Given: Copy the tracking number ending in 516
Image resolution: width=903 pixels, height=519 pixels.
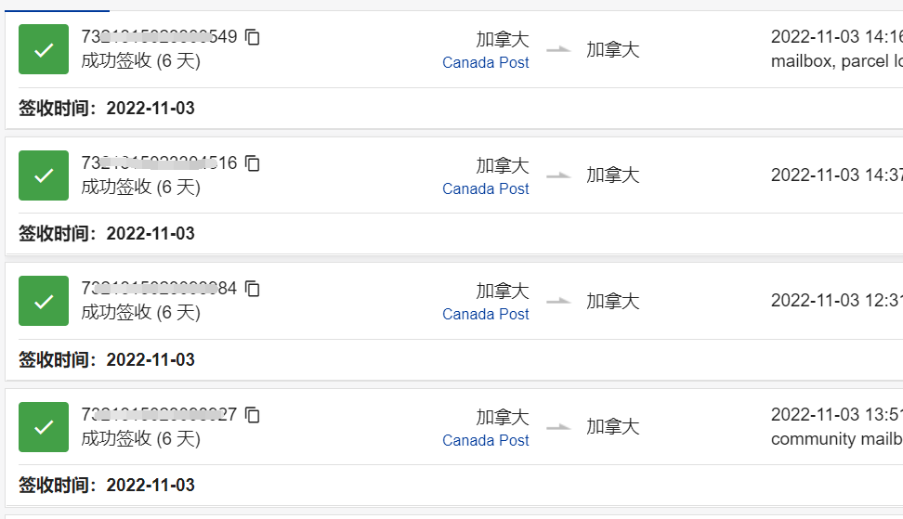Looking at the screenshot, I should pyautogui.click(x=253, y=163).
